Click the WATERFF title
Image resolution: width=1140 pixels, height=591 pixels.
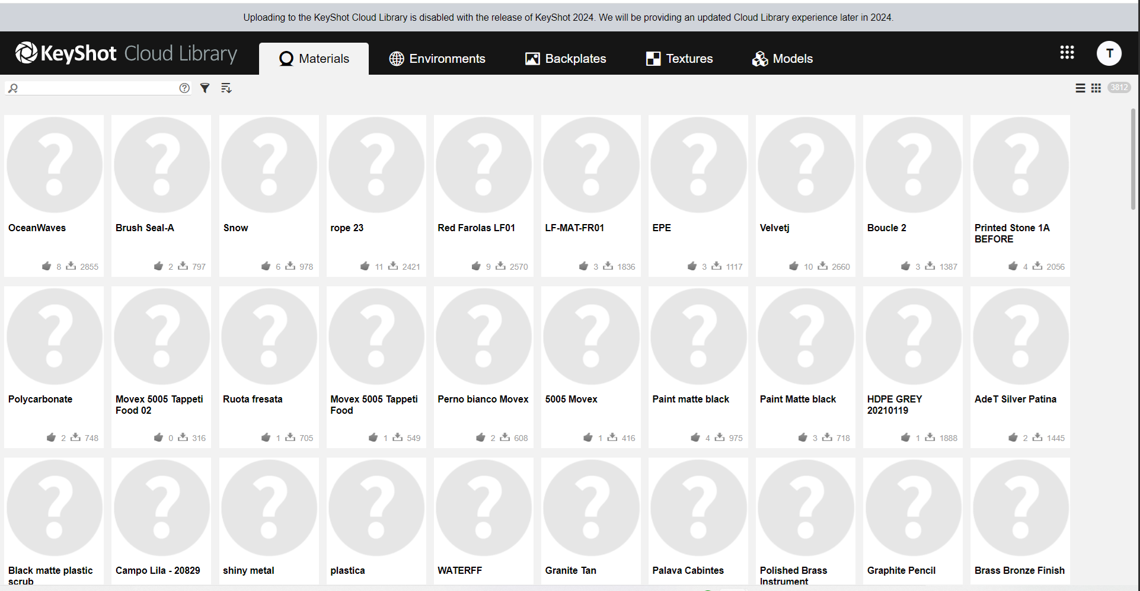coord(459,570)
